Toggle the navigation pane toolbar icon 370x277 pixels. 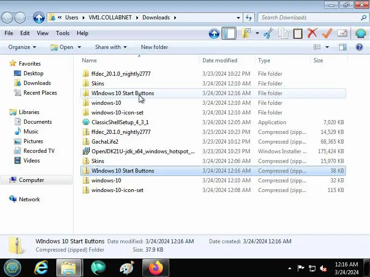tap(228, 33)
